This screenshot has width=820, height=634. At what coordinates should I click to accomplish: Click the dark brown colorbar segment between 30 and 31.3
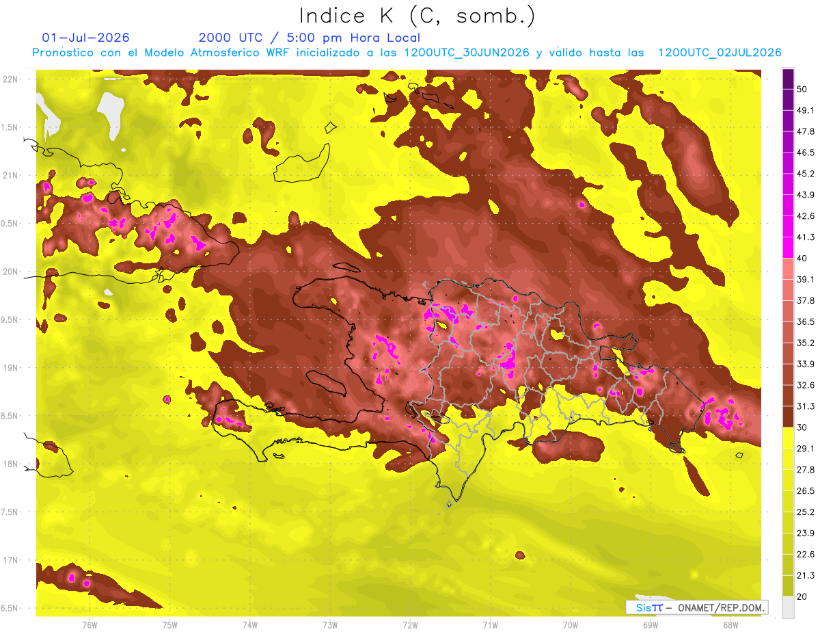pos(788,417)
